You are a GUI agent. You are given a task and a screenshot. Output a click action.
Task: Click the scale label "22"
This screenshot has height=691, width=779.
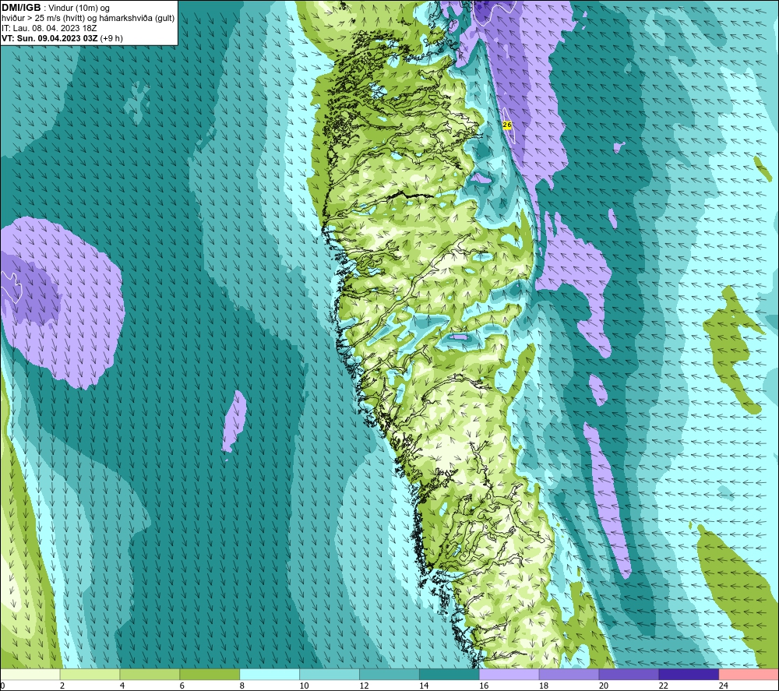663,686
